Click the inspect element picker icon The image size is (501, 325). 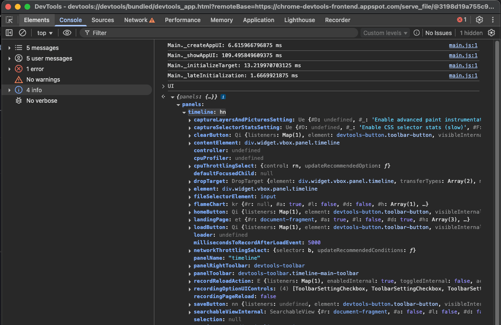10,20
